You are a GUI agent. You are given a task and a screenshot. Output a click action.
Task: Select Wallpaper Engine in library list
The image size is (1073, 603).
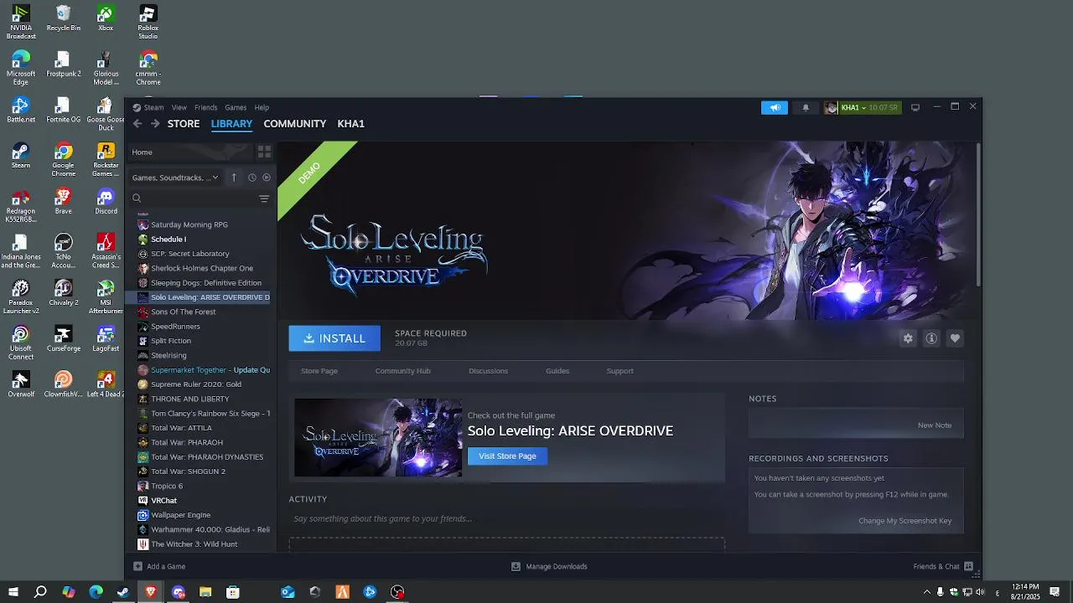201,515
